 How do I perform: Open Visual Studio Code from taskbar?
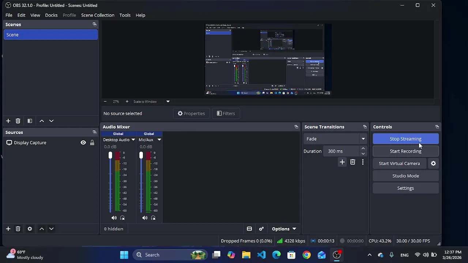[261, 255]
